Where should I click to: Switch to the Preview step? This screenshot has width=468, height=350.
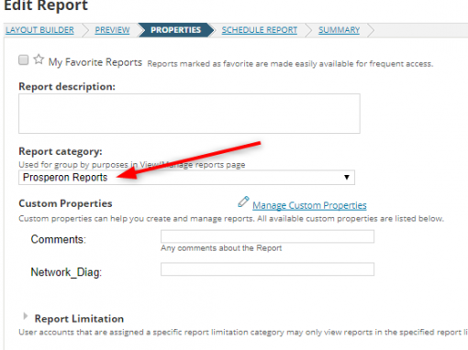112,30
